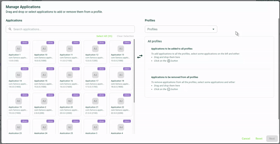Click the Application 11 A1 icon

(x=70, y=48)
